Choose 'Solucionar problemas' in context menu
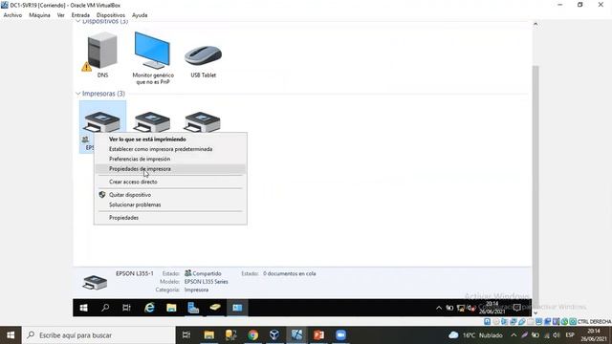 pyautogui.click(x=170, y=204)
